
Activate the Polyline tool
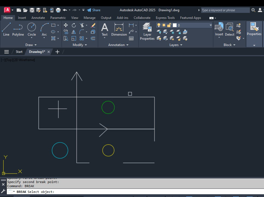pos(18,30)
